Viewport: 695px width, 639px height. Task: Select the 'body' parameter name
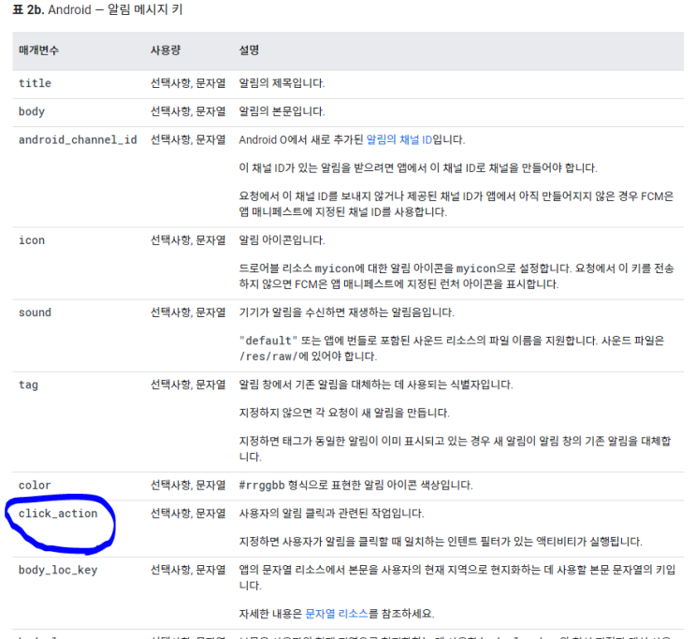[x=32, y=111]
